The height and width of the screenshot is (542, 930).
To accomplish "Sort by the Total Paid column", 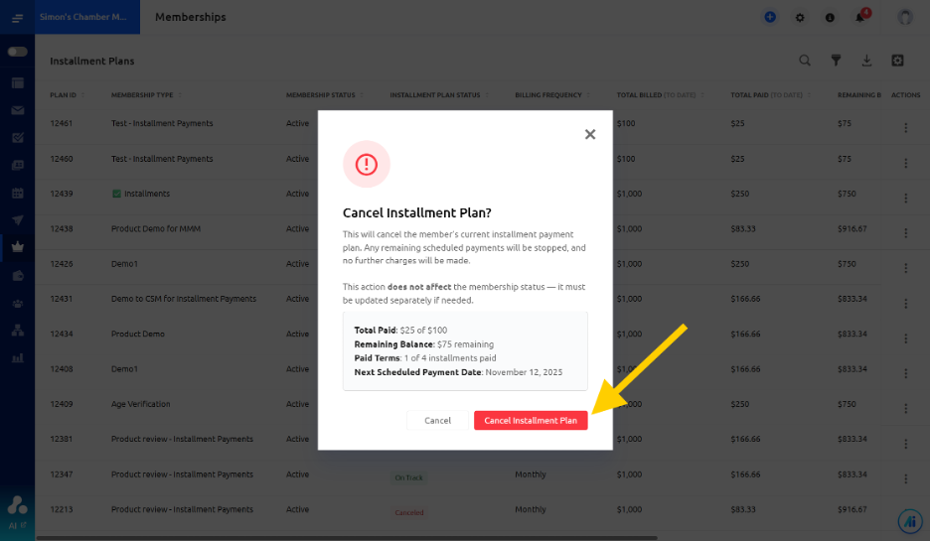I will 770,94.
